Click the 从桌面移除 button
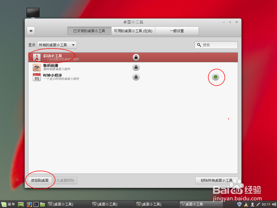 click(x=65, y=181)
